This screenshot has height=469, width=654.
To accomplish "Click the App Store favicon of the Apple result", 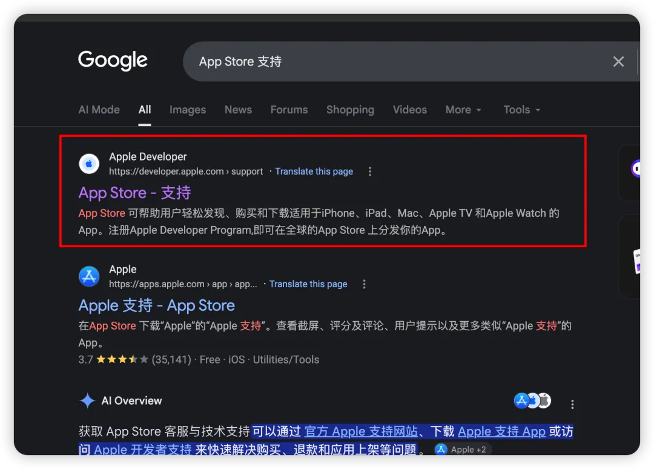I will 89,276.
